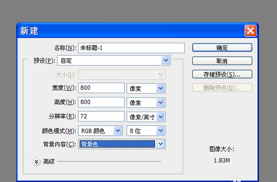Click 存储预设(S)... button
The width and height of the screenshot is (277, 182).
pos(222,74)
